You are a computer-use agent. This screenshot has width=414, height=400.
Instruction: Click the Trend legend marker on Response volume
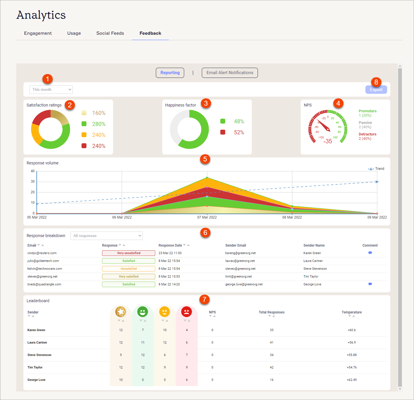(371, 169)
